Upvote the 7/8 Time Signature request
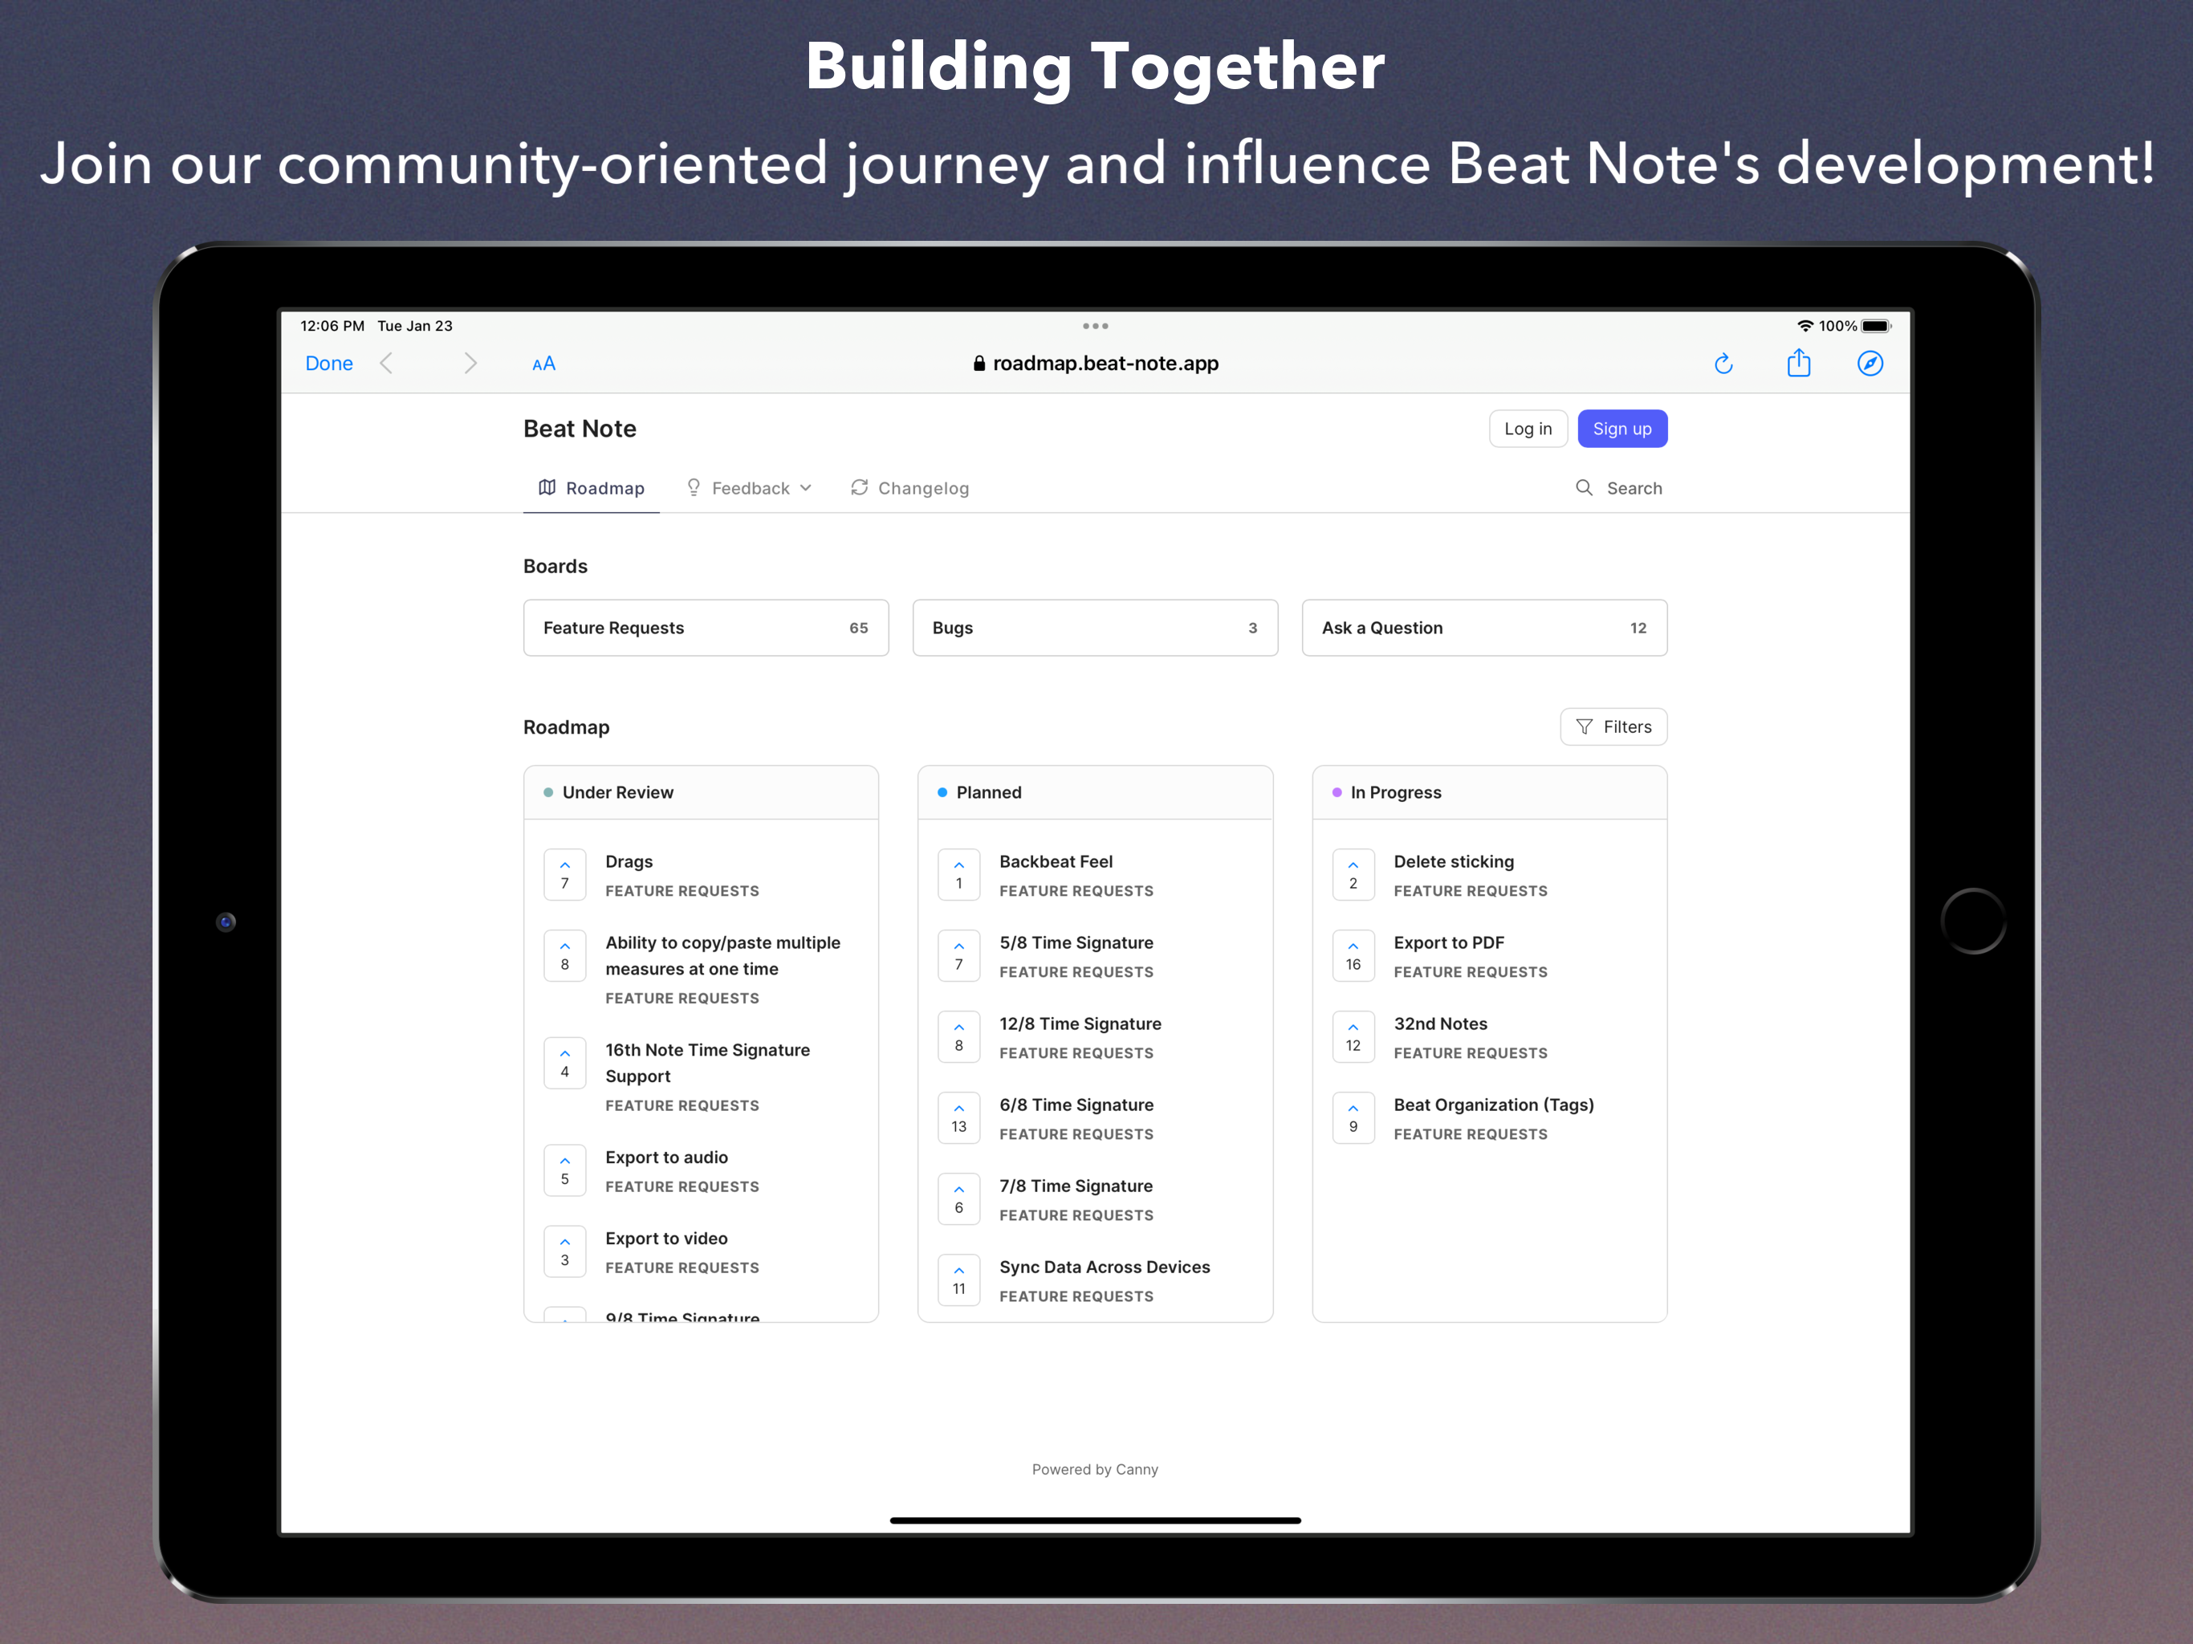Image resolution: width=2193 pixels, height=1644 pixels. (x=958, y=1200)
